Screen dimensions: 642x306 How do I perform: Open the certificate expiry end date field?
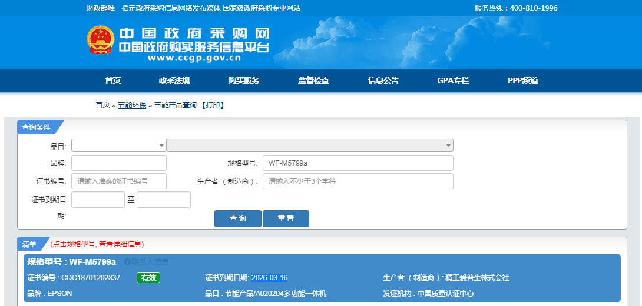164,200
